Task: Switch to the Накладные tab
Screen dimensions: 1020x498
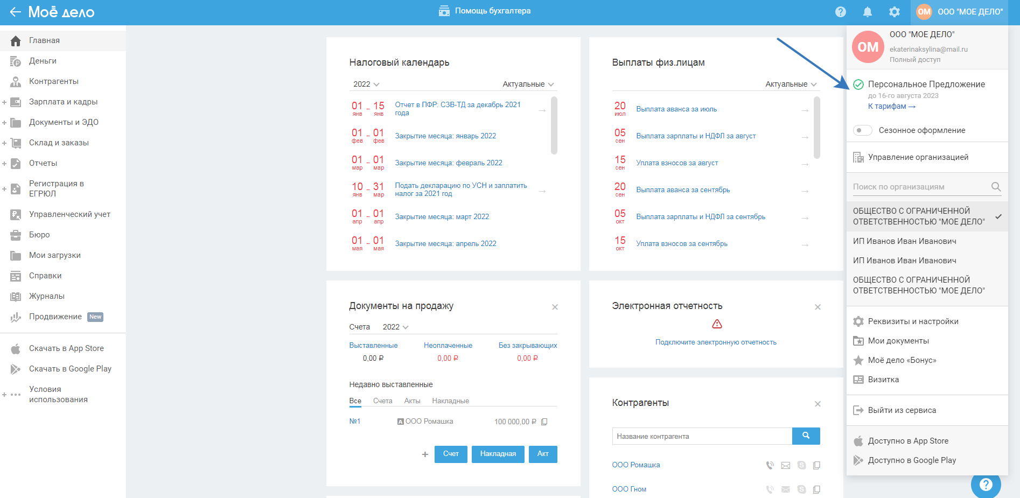Action: [450, 401]
